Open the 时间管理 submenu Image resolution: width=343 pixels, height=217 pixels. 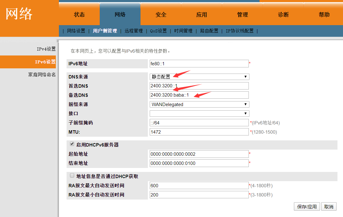point(183,31)
